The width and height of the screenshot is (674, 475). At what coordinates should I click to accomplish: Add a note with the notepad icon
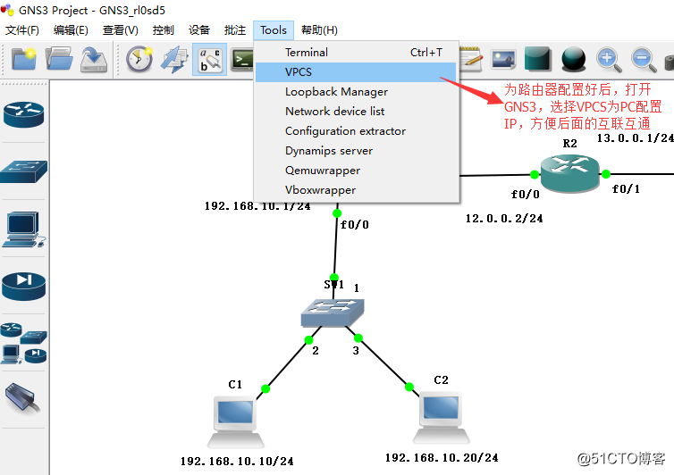[x=471, y=58]
